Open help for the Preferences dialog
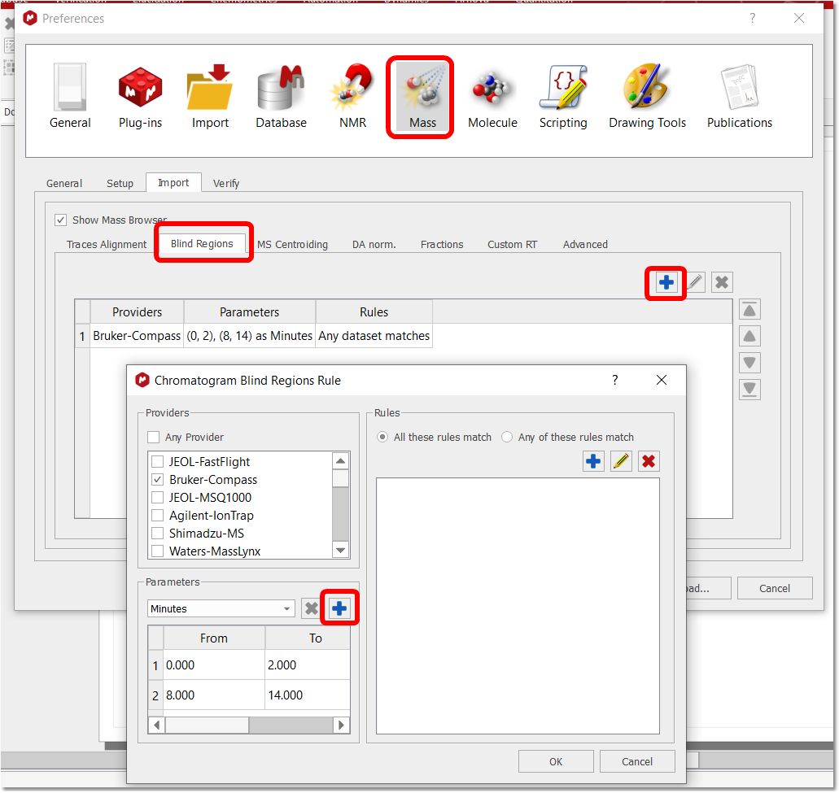 [752, 18]
